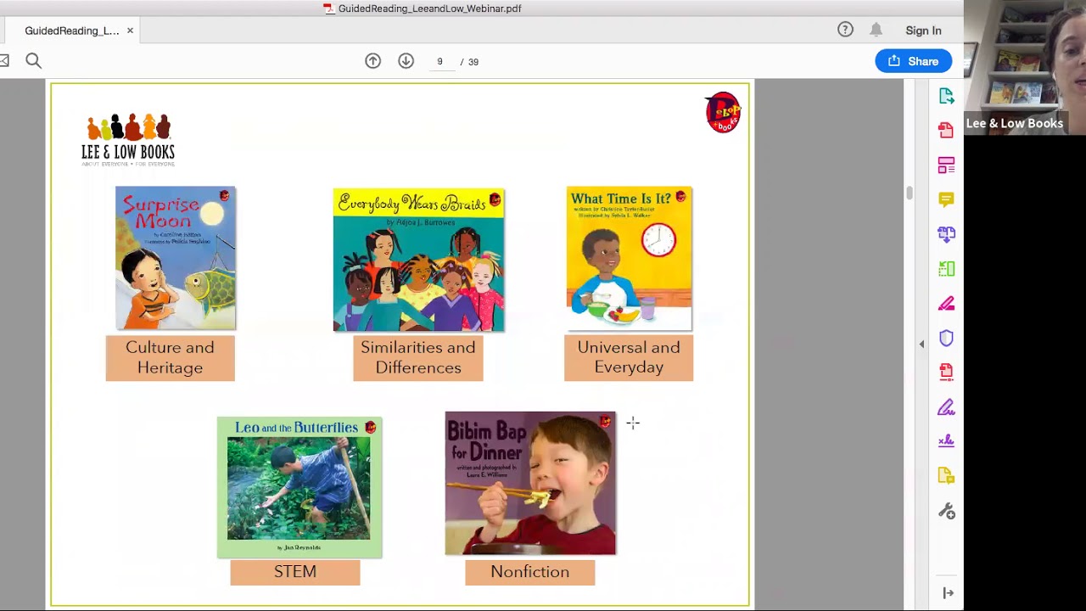Image resolution: width=1086 pixels, height=611 pixels.
Task: Collapse the right tools pane arrow
Action: pos(921,344)
